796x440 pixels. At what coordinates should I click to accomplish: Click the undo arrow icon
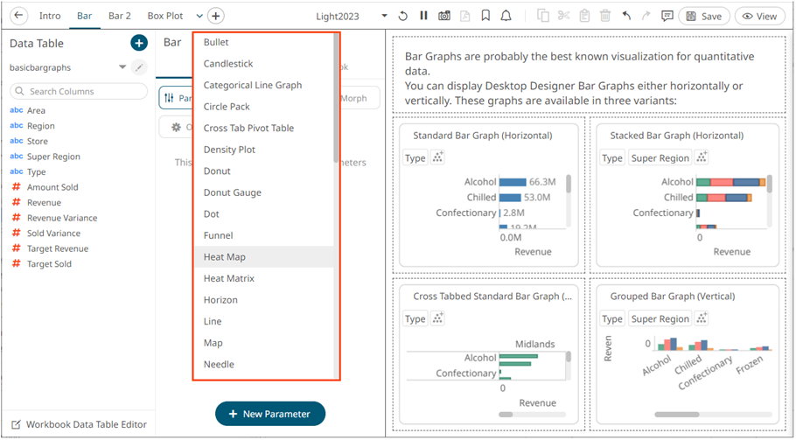point(626,16)
